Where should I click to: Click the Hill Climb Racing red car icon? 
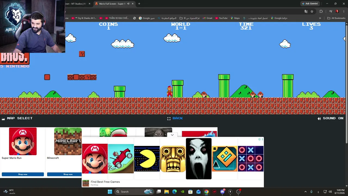pyautogui.click(x=121, y=159)
